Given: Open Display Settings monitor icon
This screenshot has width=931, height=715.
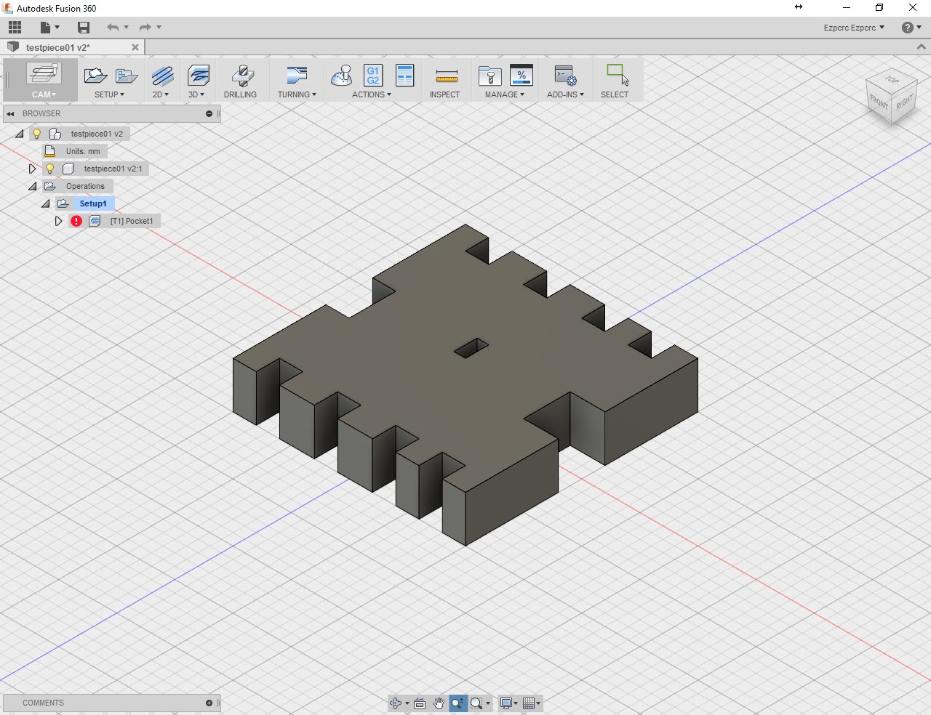Looking at the screenshot, I should coord(506,703).
